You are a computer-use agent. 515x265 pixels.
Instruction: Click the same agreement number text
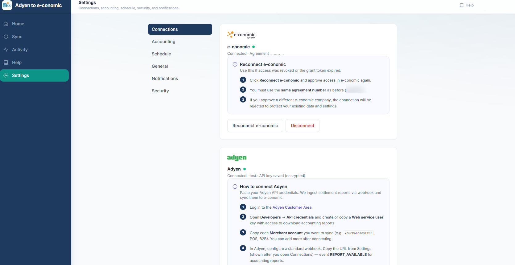pyautogui.click(x=303, y=90)
